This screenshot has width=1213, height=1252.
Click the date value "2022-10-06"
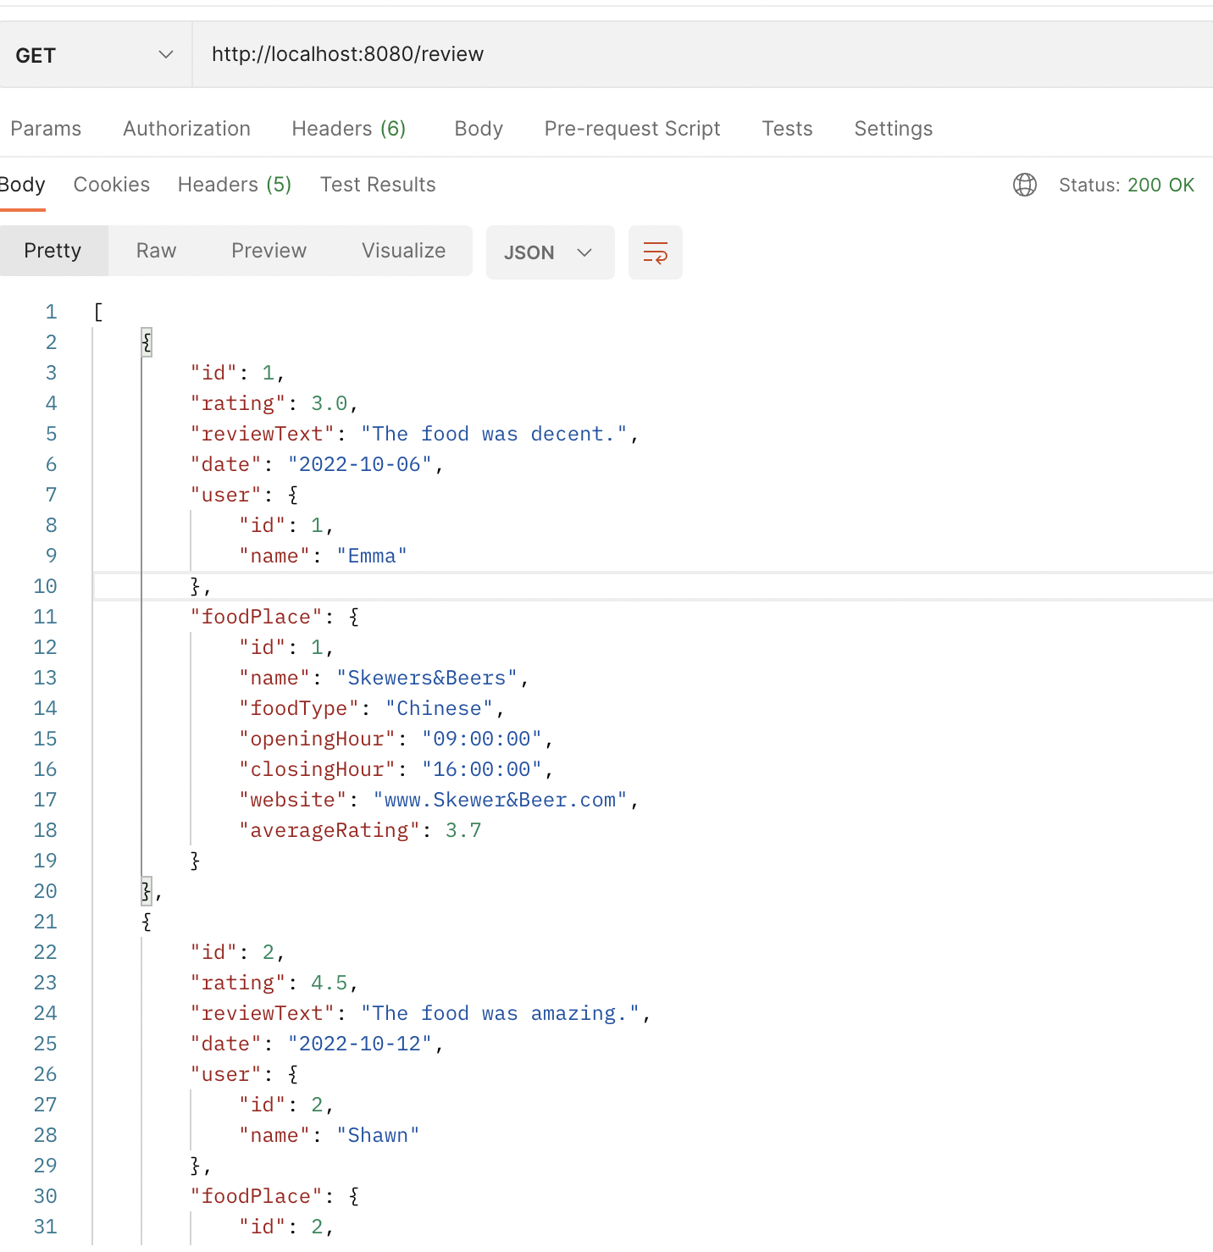click(360, 464)
